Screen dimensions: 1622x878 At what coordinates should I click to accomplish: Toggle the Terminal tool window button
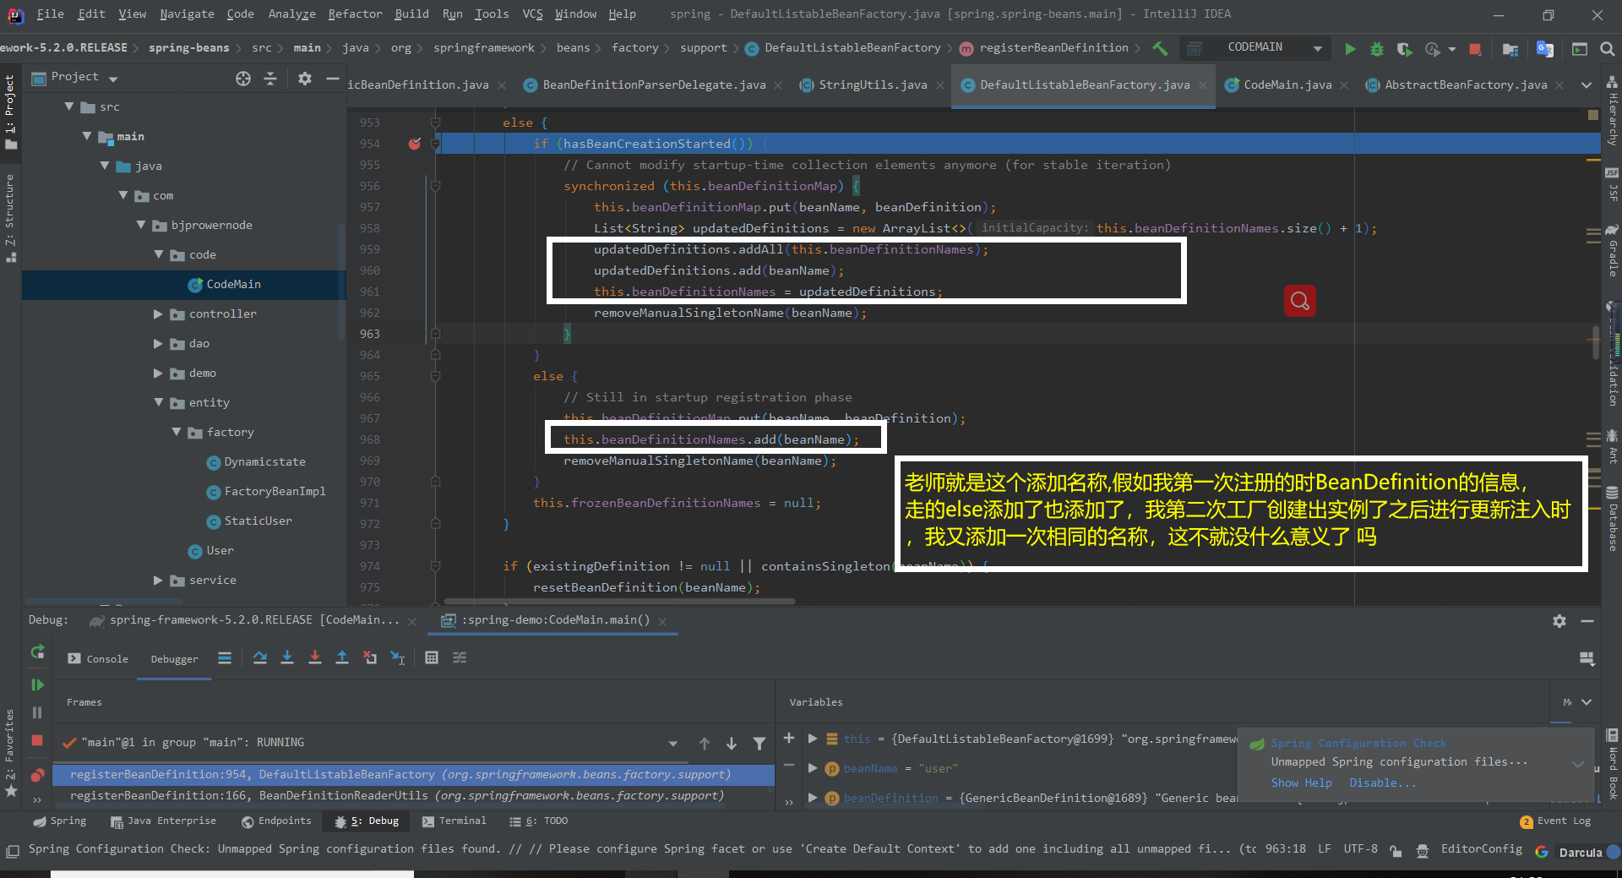pos(454,821)
